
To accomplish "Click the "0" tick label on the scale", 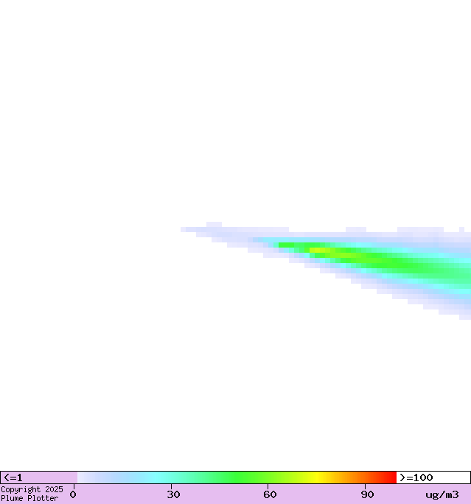I will (x=73, y=494).
